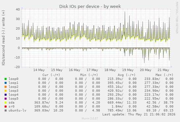Click the ubuntu-lv max read value 69.10
Screen dimensions: 180x122
click(151, 110)
